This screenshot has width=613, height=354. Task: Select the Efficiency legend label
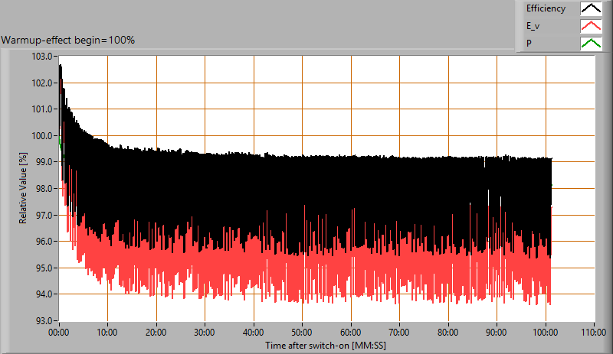(546, 9)
